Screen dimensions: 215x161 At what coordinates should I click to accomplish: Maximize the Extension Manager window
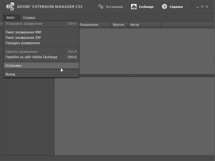click(x=202, y=6)
